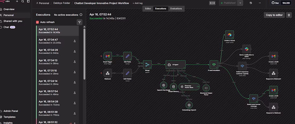Open the Webhook trigger node
295x124 pixels.
tap(108, 73)
